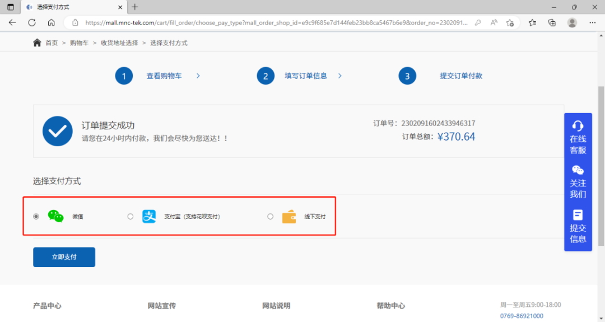This screenshot has width=605, height=322.
Task: Close the 选择支付方式 tab
Action: click(120, 7)
